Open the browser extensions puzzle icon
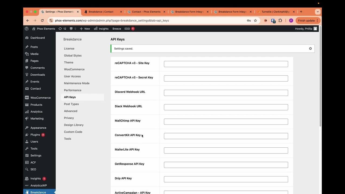345x194 pixels. click(280, 20)
